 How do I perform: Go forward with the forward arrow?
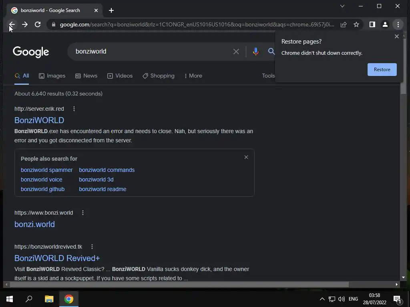click(x=25, y=24)
